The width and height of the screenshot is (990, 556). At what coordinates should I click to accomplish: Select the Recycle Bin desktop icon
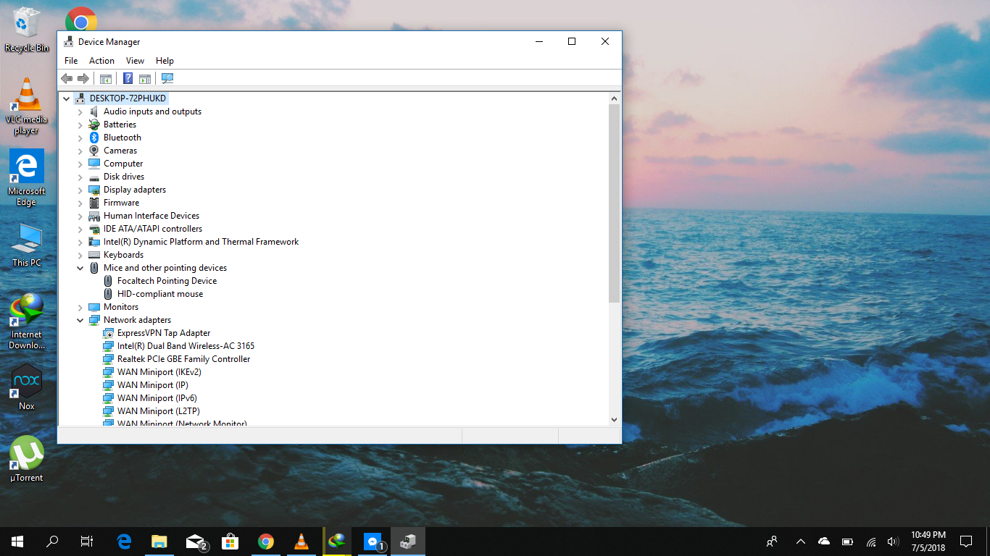(27, 30)
